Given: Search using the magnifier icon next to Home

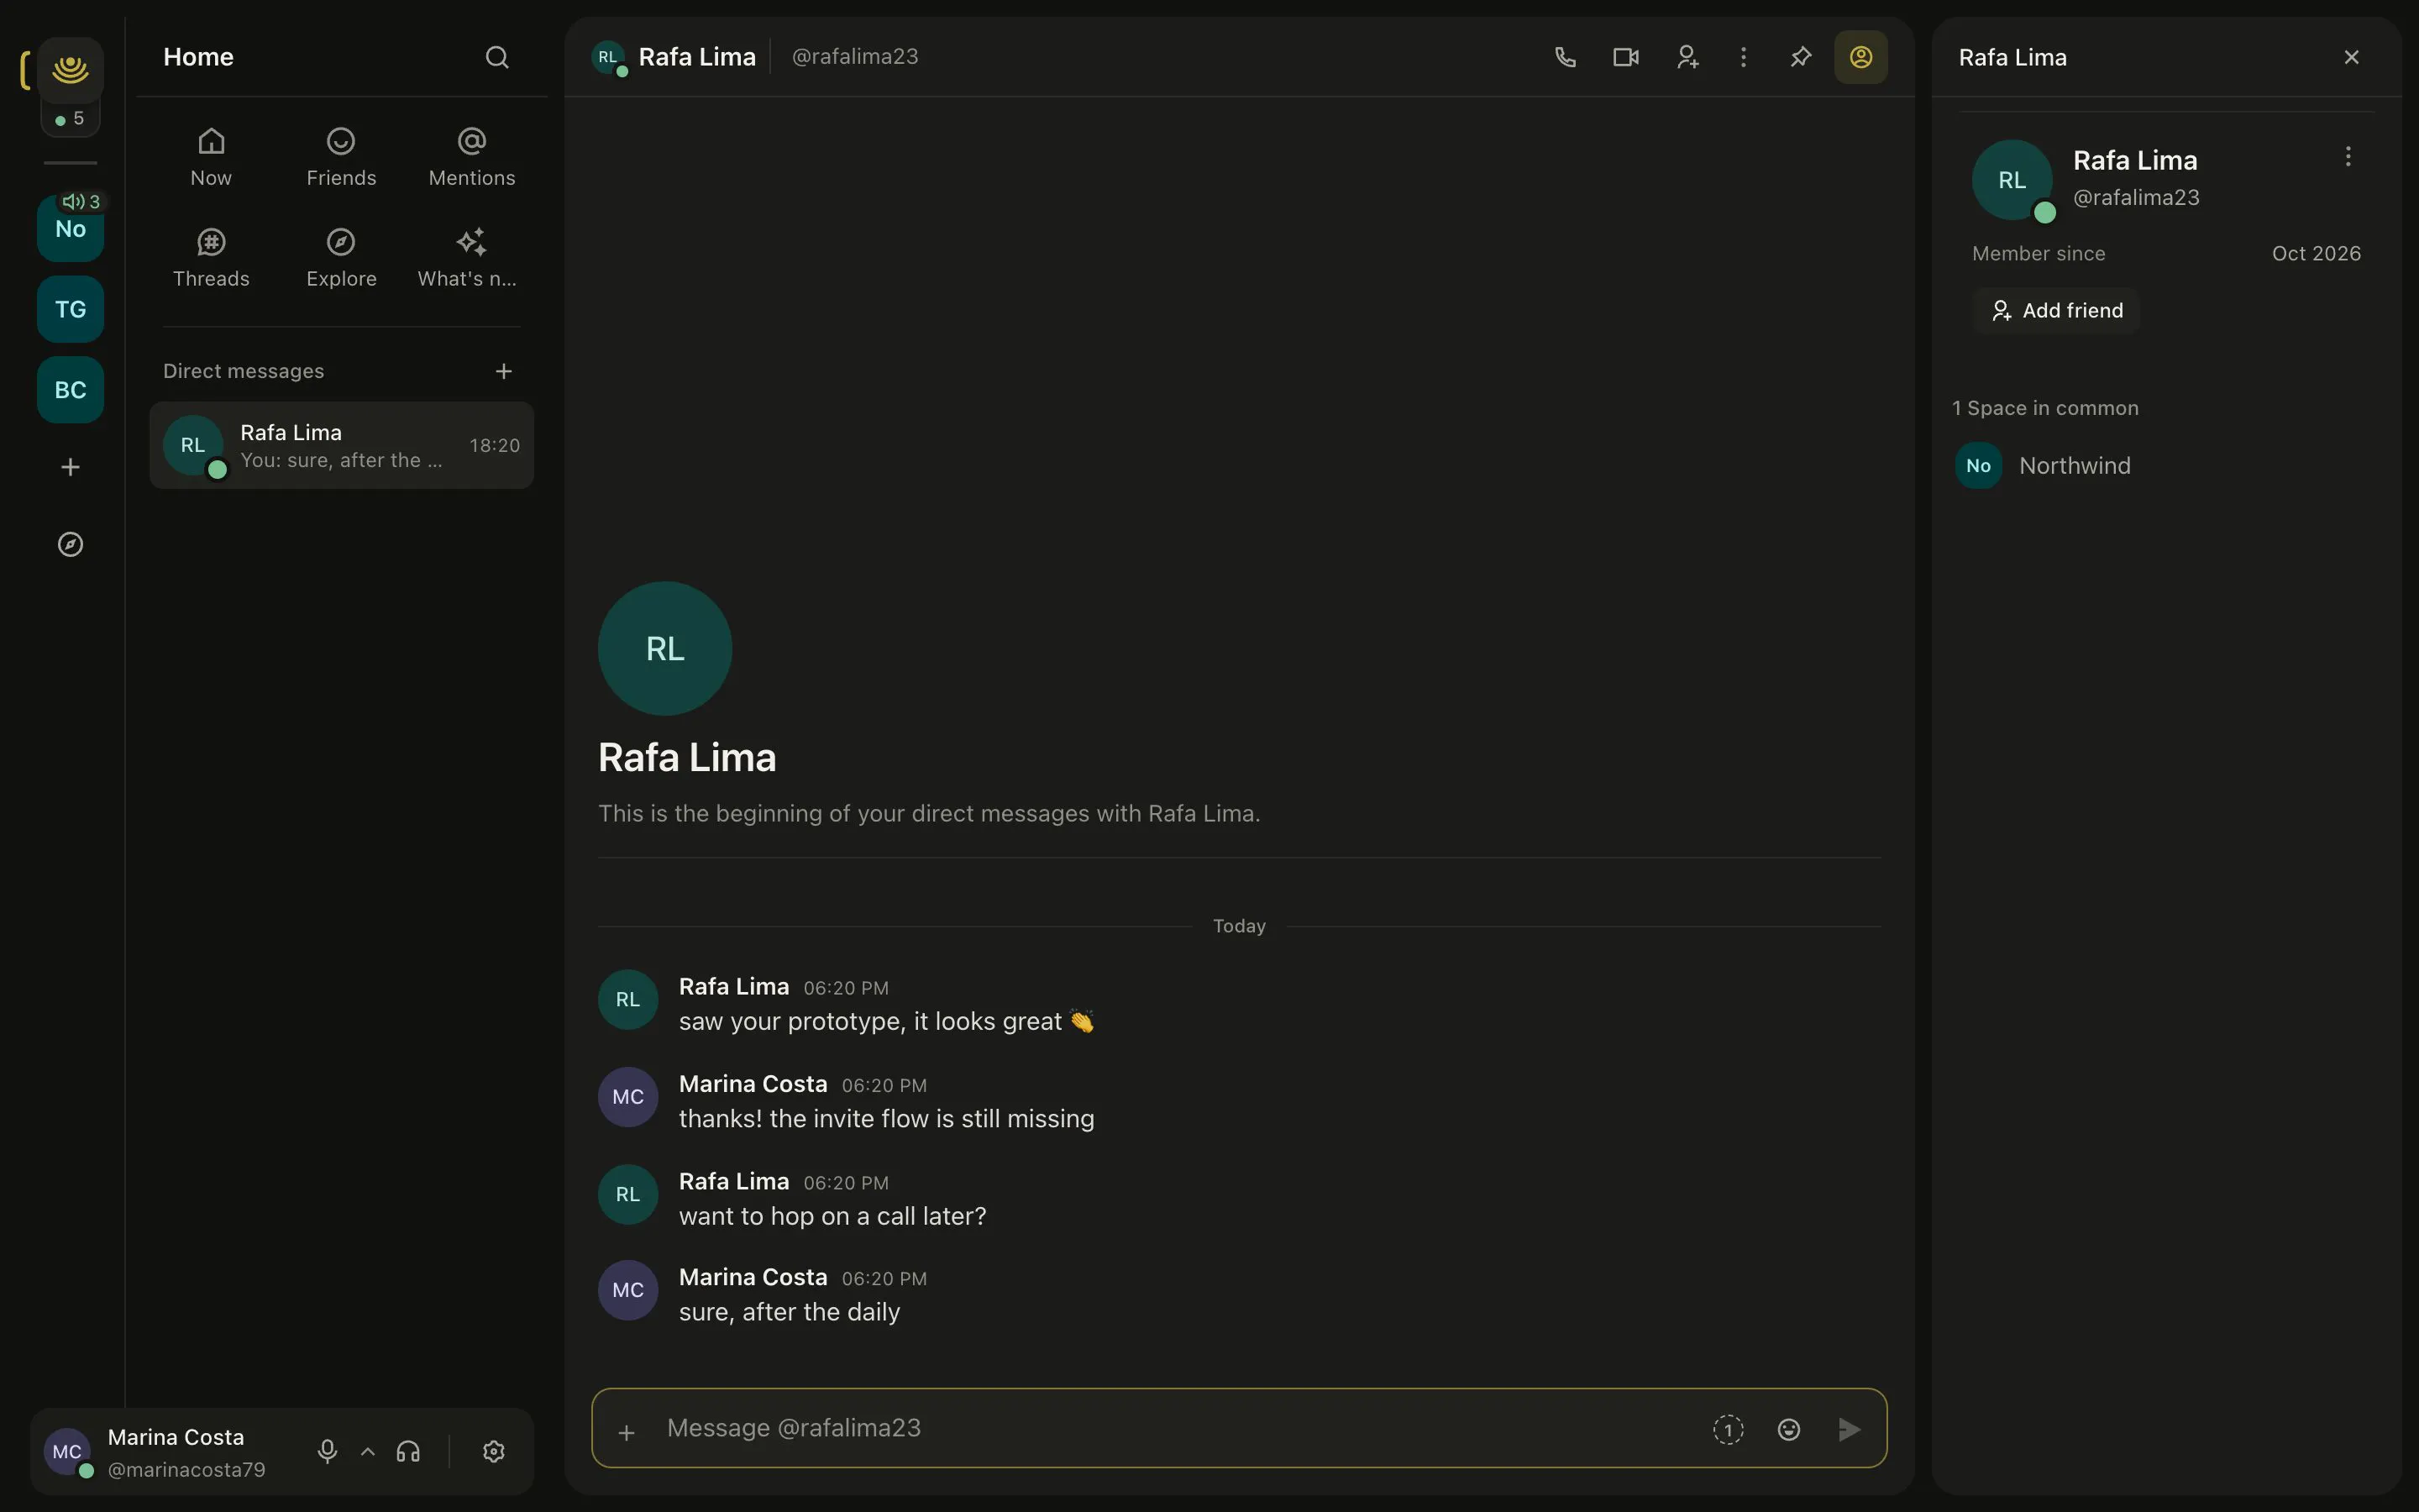Looking at the screenshot, I should (496, 57).
